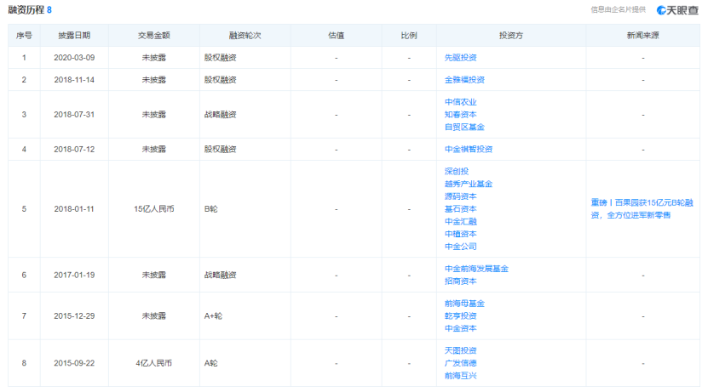The width and height of the screenshot is (708, 392).
Task: Click 股权融资 in the 2018-07-12 row
Action: [221, 149]
